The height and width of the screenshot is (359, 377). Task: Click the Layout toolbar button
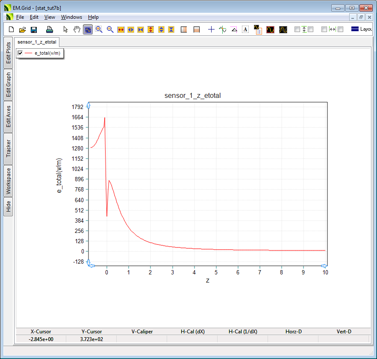(x=361, y=29)
